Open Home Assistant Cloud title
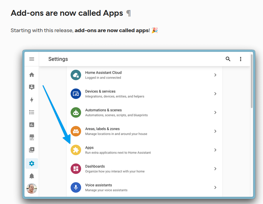Screen dimensions: 263x204 [103, 72]
